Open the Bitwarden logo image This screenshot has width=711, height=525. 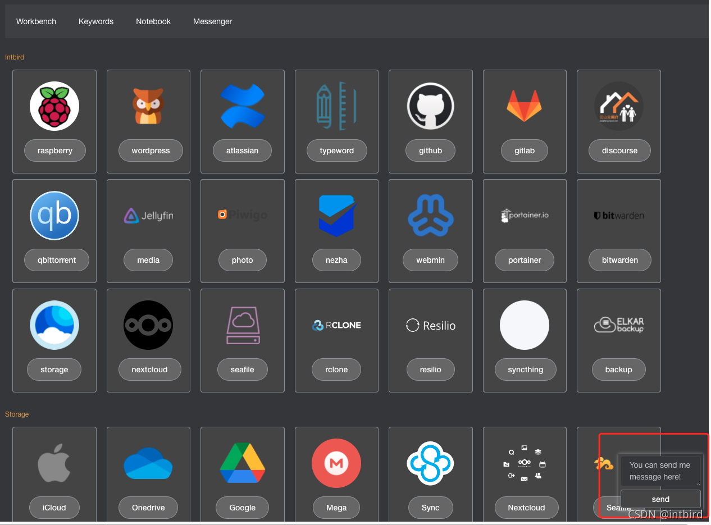click(x=619, y=216)
